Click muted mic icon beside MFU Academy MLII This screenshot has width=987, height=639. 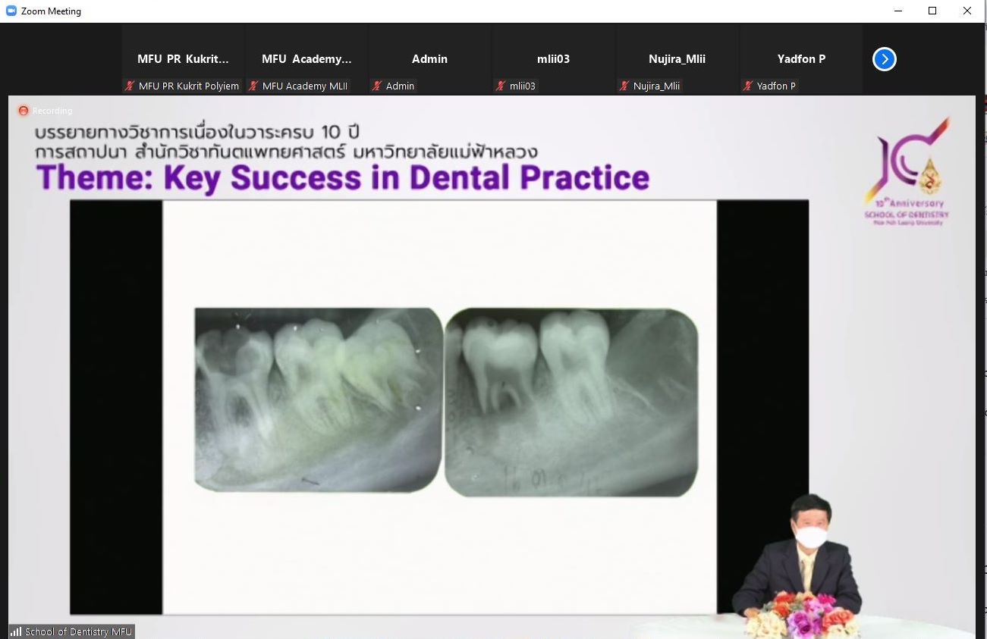pyautogui.click(x=254, y=86)
